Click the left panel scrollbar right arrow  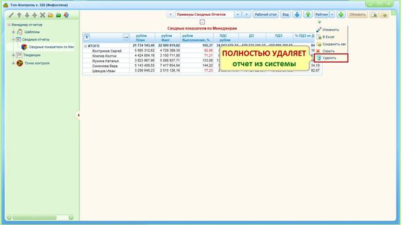[x=71, y=217]
